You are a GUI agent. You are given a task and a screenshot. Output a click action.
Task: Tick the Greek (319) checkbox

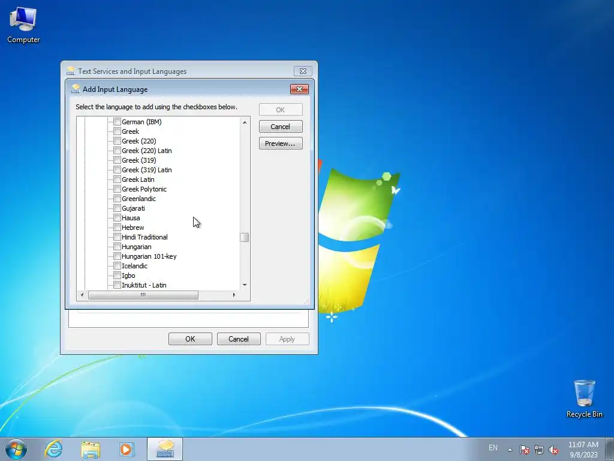tap(117, 160)
